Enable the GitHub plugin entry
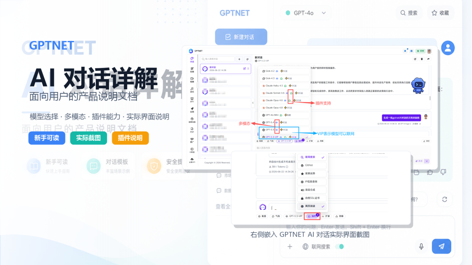Image resolution: width=472 pixels, height=265 pixels. [312, 165]
